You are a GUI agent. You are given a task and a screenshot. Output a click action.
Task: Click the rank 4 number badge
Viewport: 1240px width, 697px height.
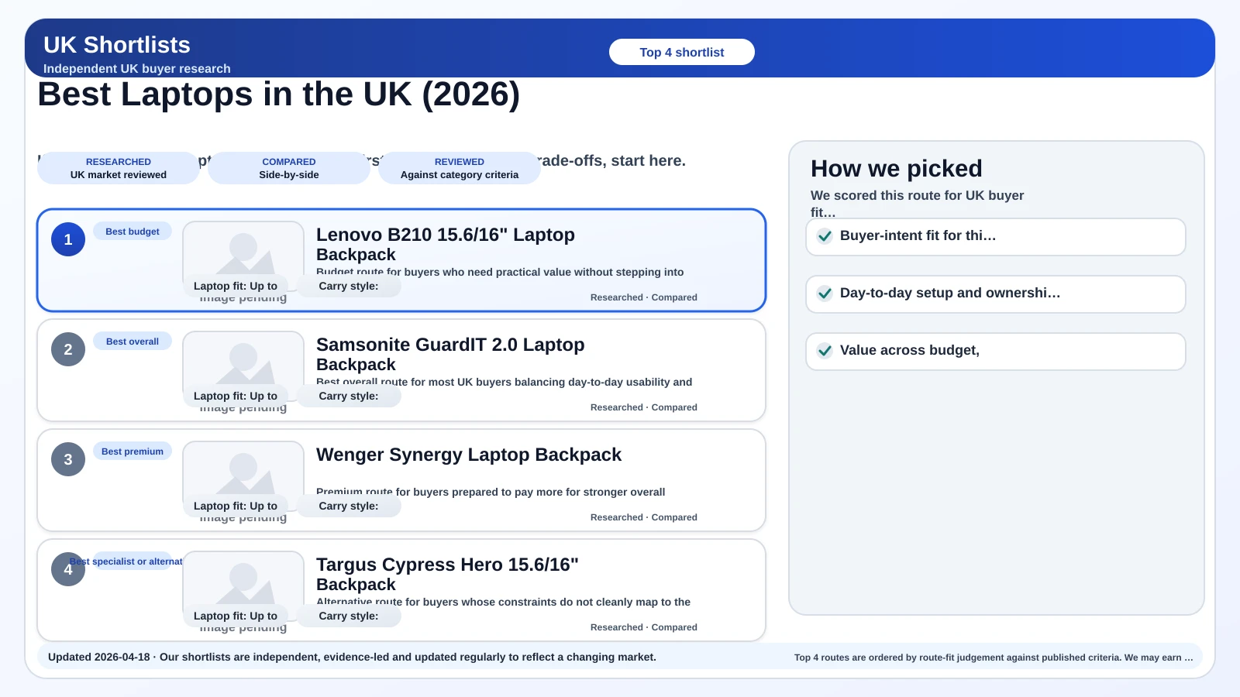[x=68, y=569]
